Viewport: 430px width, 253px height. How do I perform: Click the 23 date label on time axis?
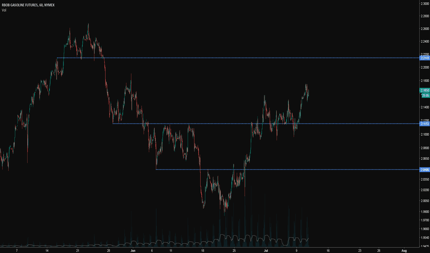(360, 251)
